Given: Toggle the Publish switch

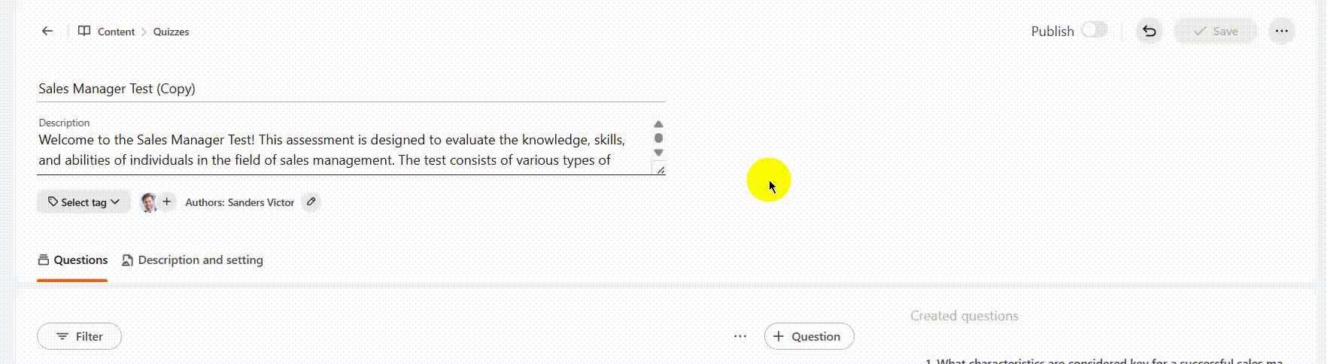Looking at the screenshot, I should coord(1095,30).
